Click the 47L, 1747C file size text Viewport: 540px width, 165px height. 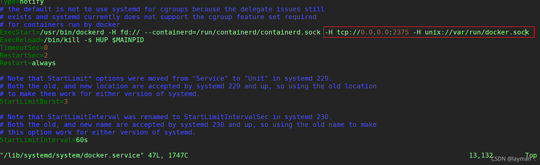coord(168,156)
